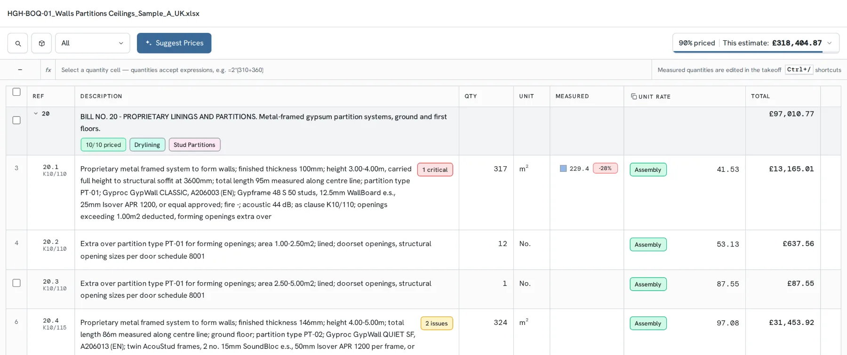The height and width of the screenshot is (355, 847).
Task: Click the 3D cube icon button
Action: [41, 43]
